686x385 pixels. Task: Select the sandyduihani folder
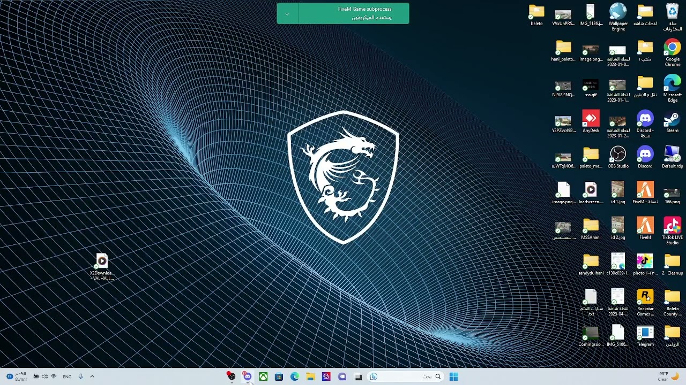[x=591, y=264]
